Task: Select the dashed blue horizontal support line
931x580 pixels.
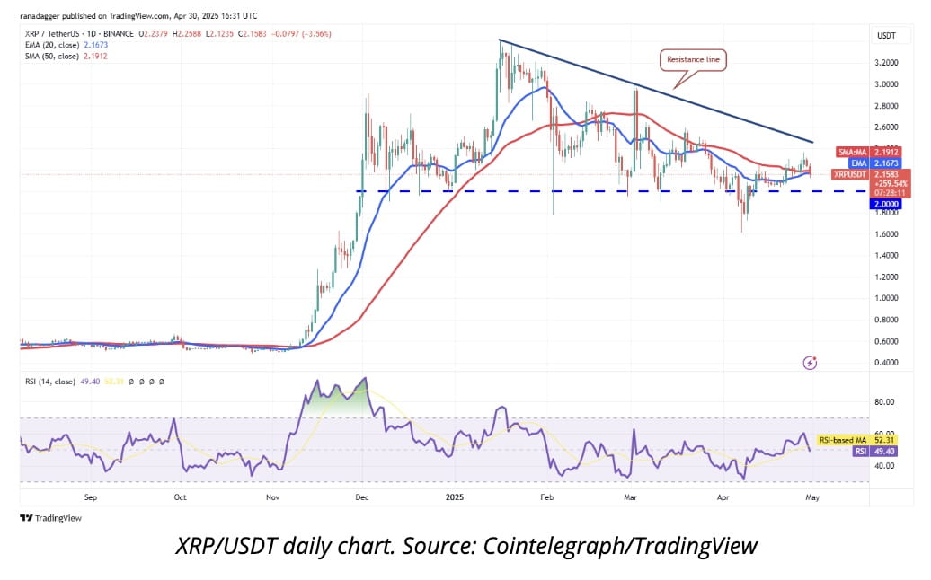Action: (612, 191)
